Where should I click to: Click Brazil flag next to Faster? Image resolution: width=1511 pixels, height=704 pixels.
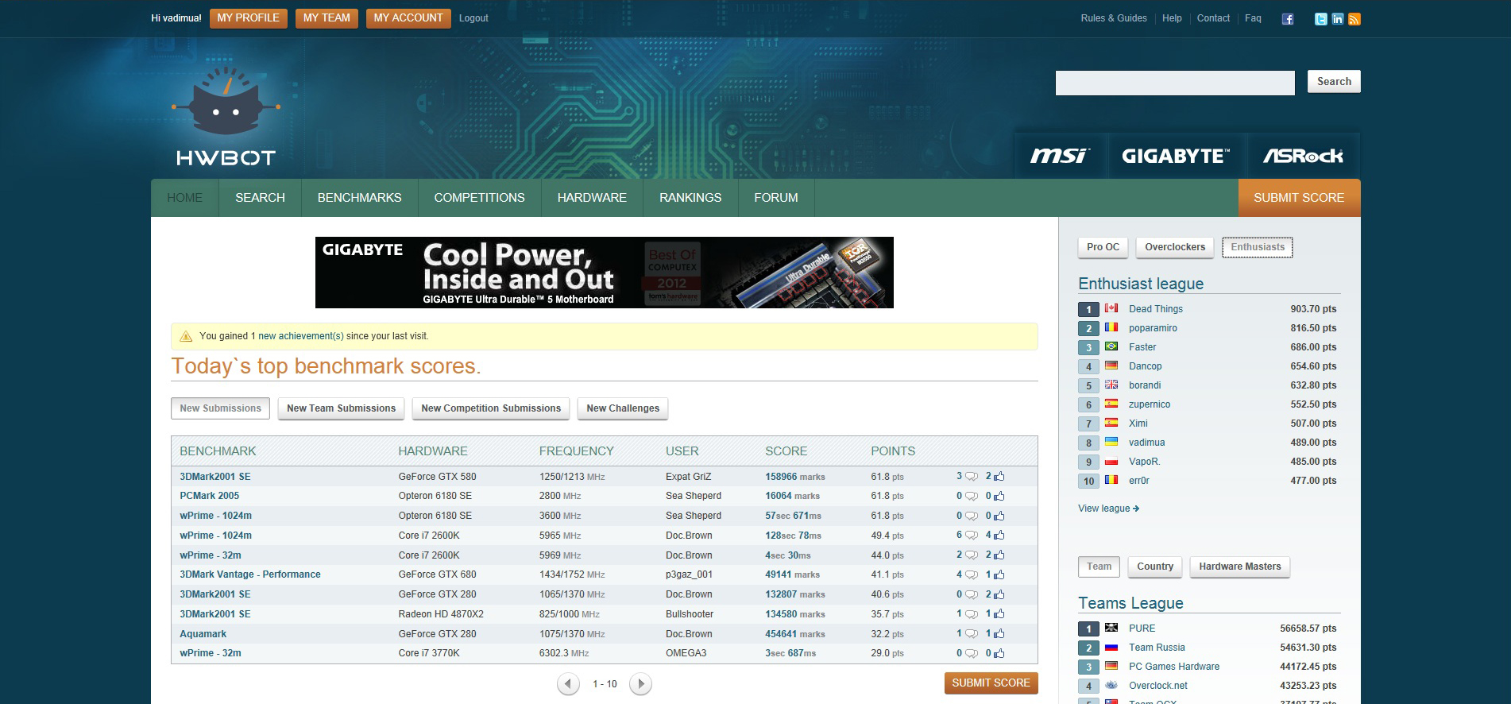tap(1111, 346)
